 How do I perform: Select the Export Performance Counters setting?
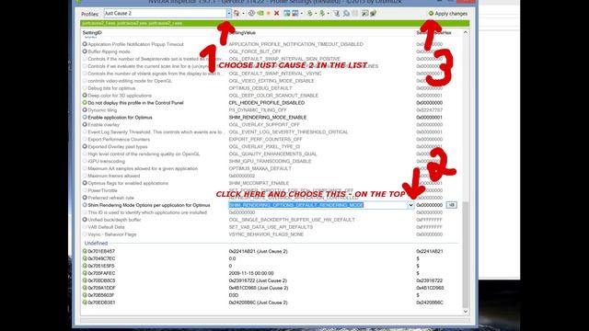click(120, 139)
